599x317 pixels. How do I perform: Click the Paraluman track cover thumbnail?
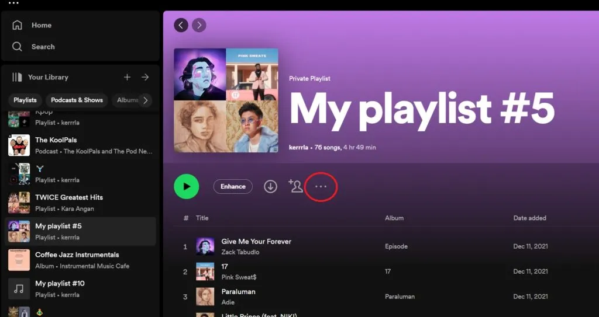click(205, 297)
